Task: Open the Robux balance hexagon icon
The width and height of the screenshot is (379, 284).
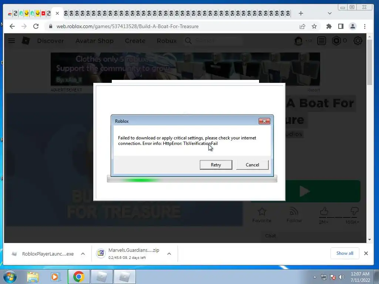Action: (336, 41)
